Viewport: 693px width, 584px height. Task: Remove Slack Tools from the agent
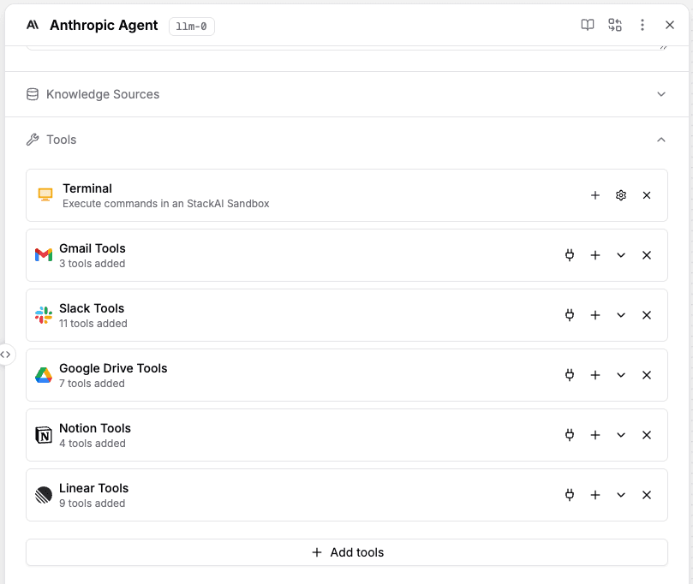coord(647,315)
